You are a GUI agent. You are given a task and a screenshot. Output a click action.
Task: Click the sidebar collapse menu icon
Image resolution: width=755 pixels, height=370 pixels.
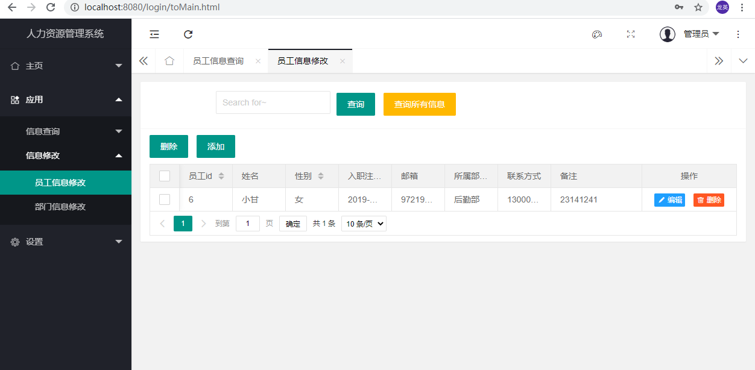[154, 34]
